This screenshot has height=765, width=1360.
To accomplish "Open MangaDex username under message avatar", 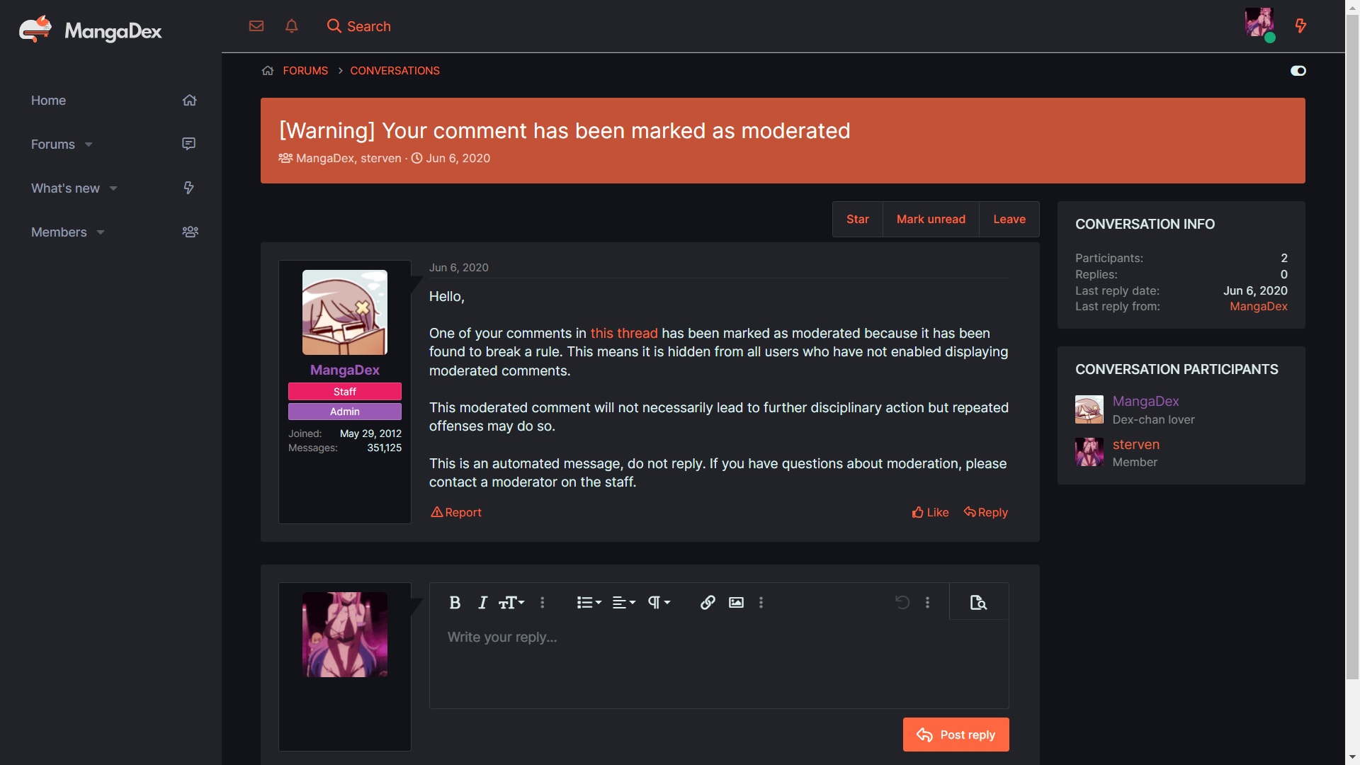I will [345, 370].
